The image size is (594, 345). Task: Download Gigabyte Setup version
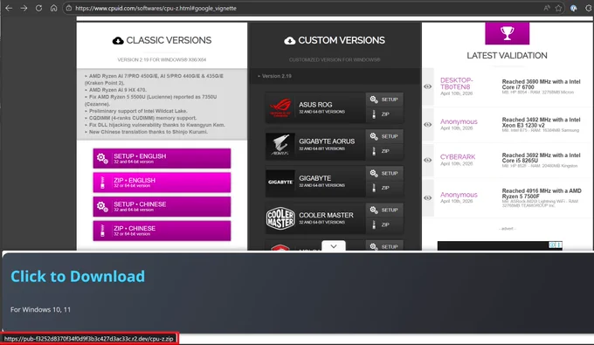[x=384, y=174]
